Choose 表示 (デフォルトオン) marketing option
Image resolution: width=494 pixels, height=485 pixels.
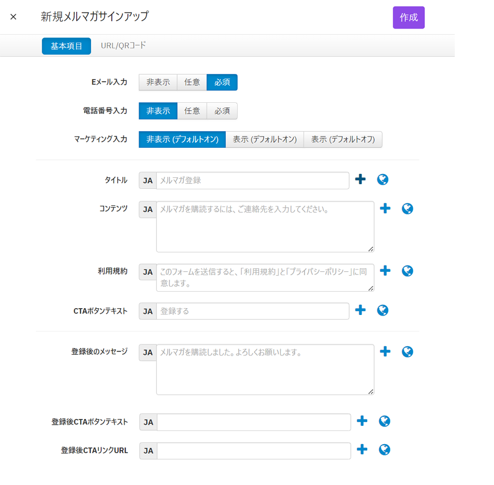264,139
